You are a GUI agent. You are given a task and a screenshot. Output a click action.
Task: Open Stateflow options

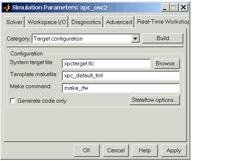click(x=155, y=100)
